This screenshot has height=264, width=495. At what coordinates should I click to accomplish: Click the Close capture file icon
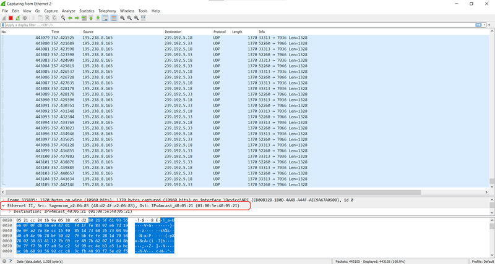coord(47,18)
